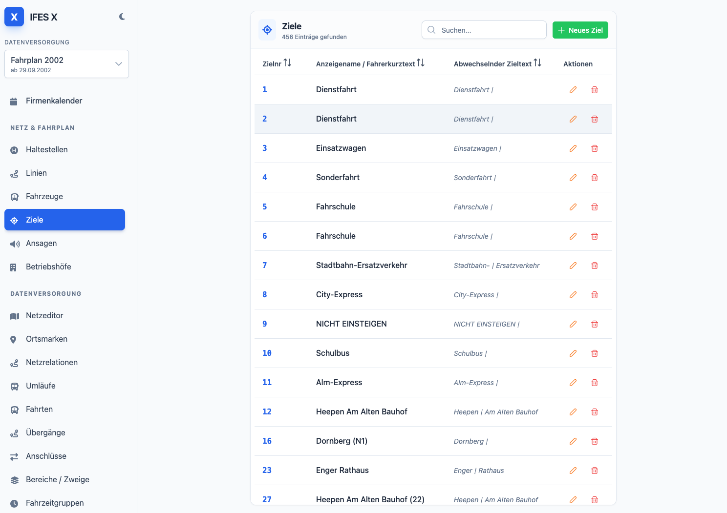Open Umläufe page
Image resolution: width=727 pixels, height=513 pixels.
pos(64,386)
